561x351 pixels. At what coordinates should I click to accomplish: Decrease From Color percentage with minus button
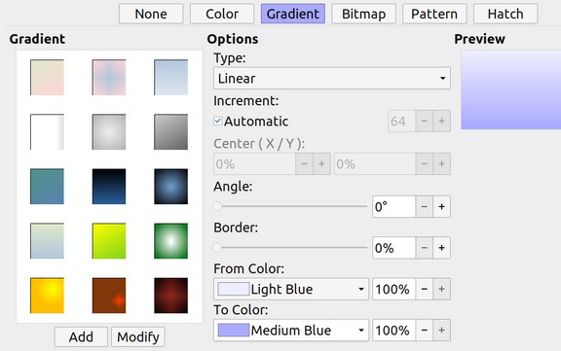(x=425, y=289)
